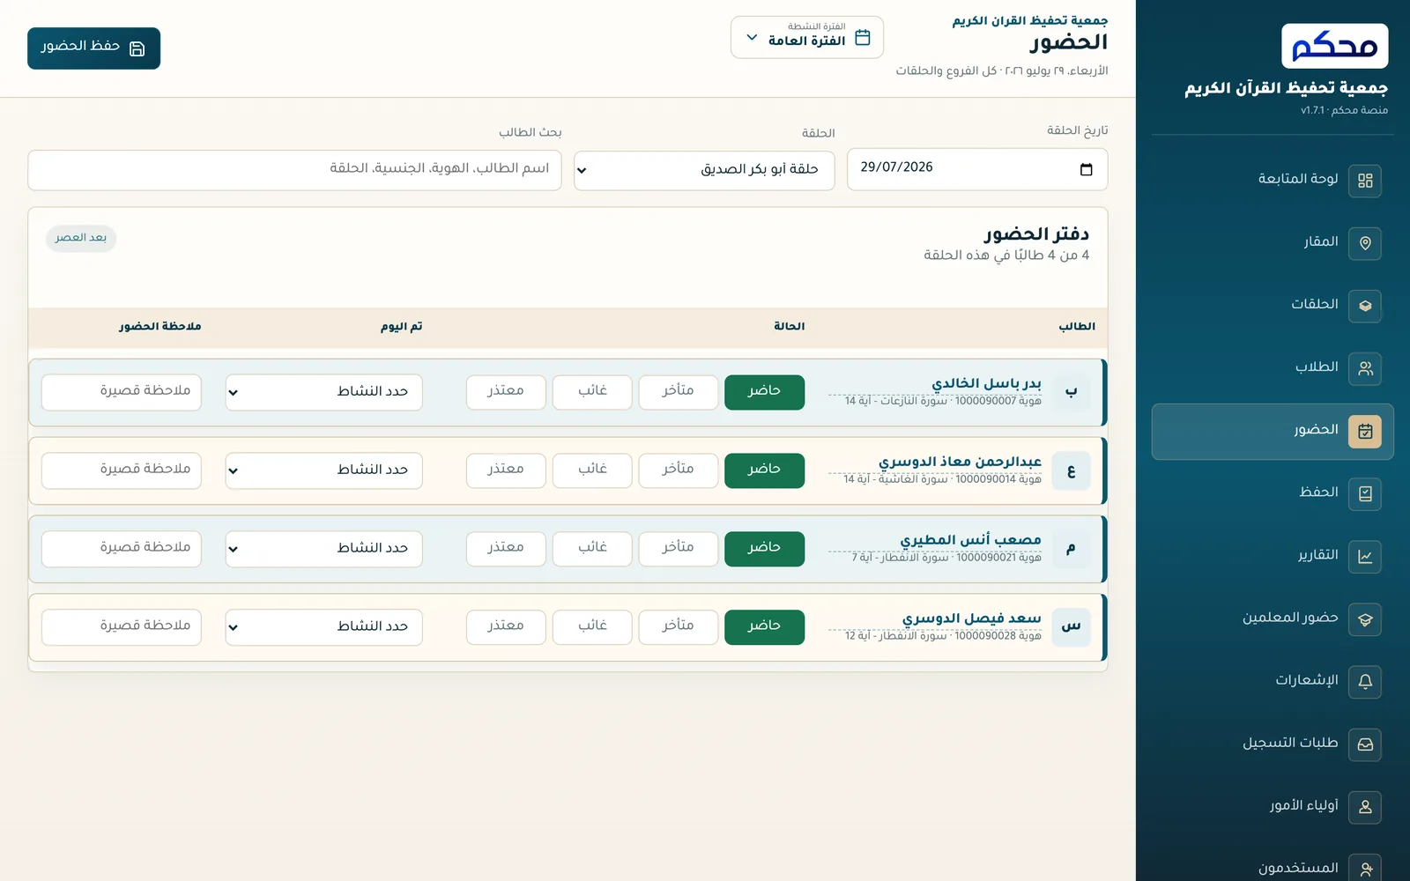Open حلقة أبو بكر الصديق halaqa dropdown
Screen dimensions: 1410x881
click(705, 170)
